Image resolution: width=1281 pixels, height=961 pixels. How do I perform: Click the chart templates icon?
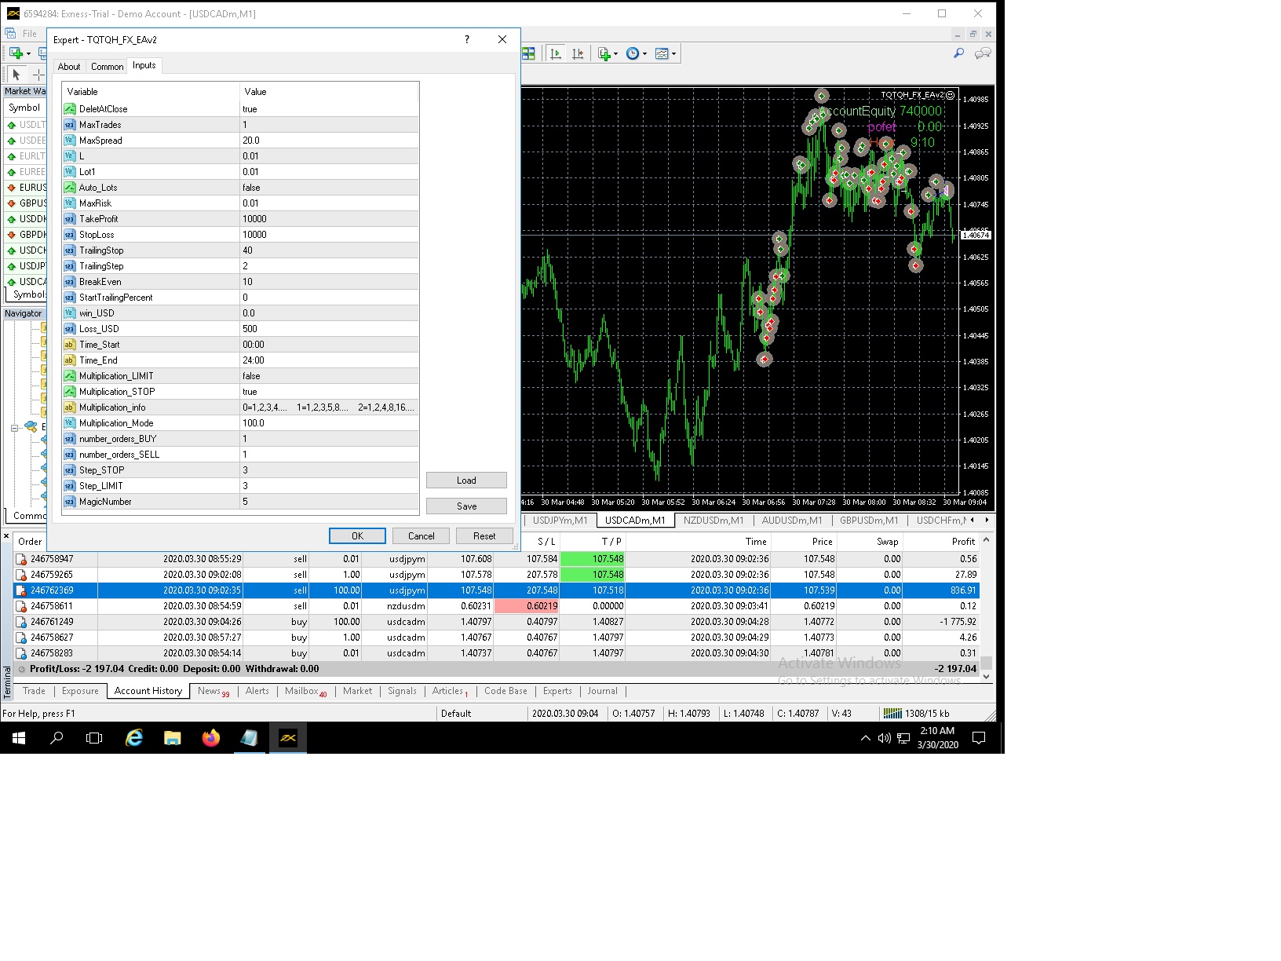662,54
